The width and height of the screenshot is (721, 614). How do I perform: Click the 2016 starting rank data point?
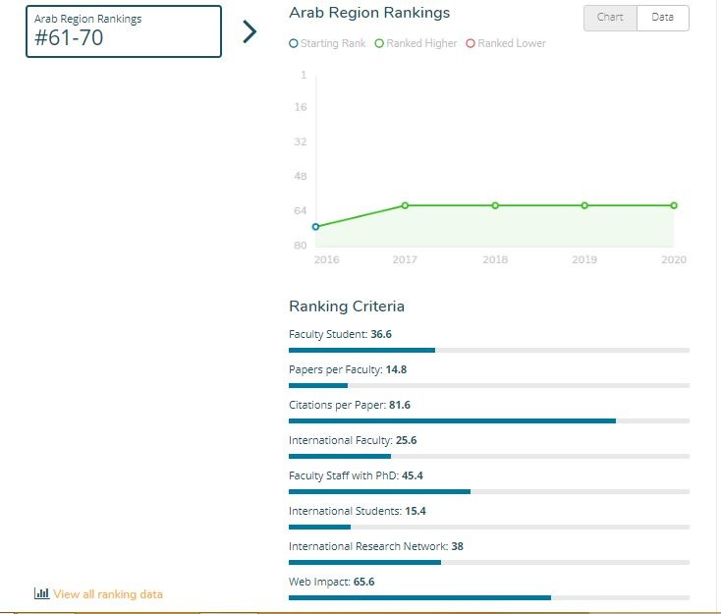click(x=315, y=227)
